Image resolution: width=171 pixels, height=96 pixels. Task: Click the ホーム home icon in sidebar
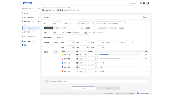[x=22, y=13]
